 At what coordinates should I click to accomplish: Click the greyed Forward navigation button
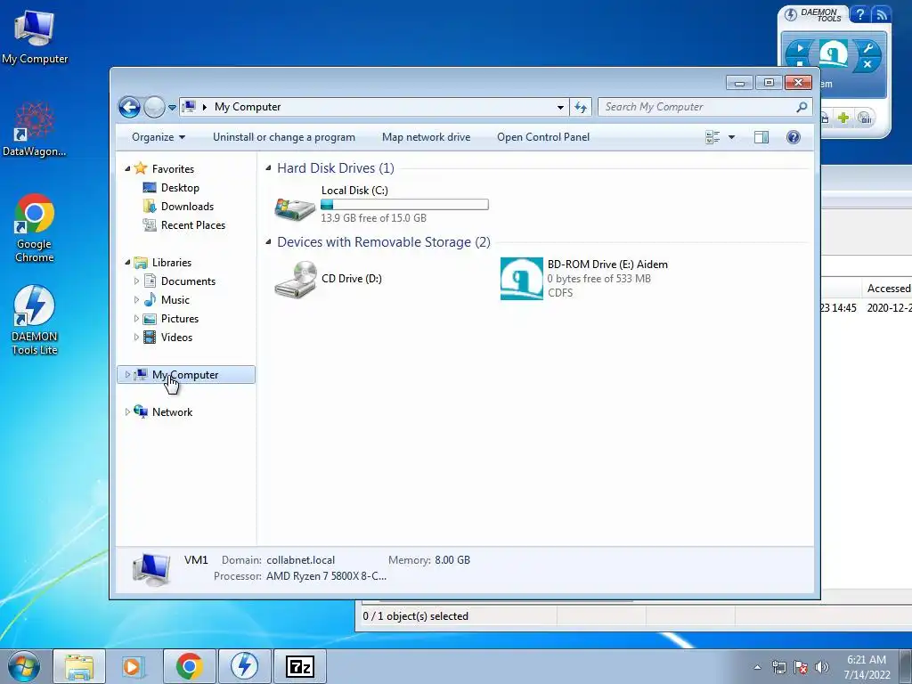(154, 107)
